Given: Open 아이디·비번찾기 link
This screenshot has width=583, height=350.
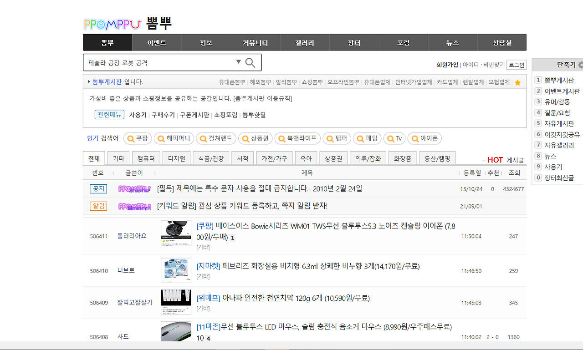Looking at the screenshot, I should pyautogui.click(x=483, y=65).
